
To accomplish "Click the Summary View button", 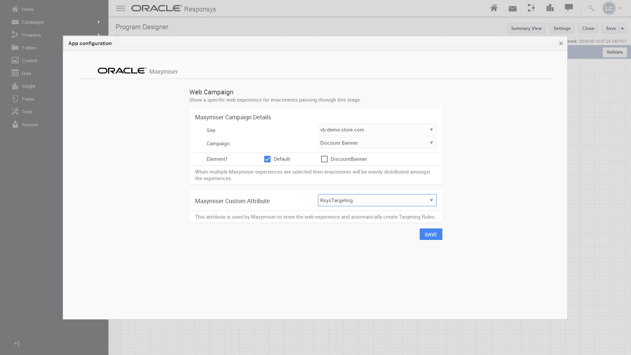I will 526,29.
